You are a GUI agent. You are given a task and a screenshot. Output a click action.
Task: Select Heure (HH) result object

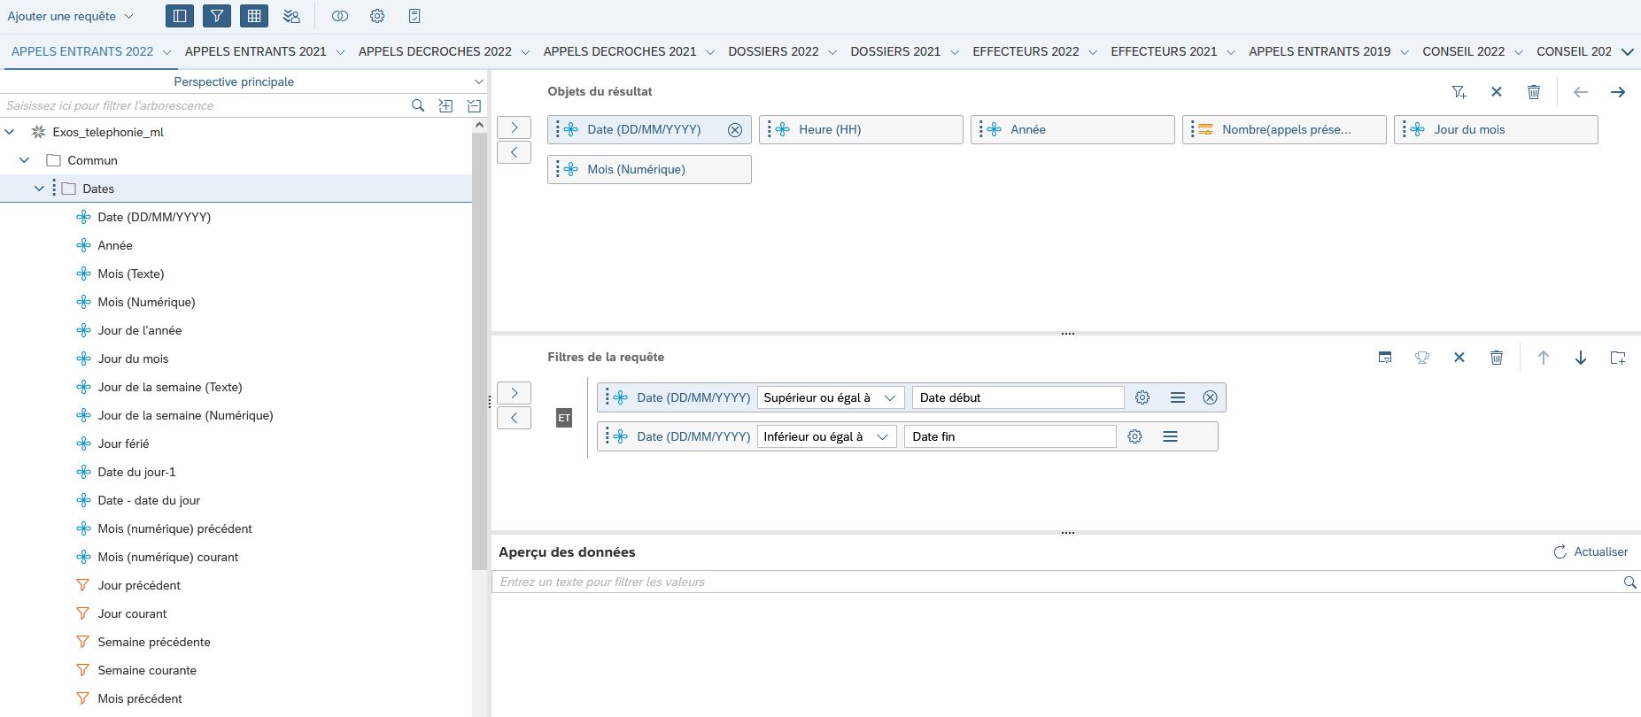pyautogui.click(x=861, y=130)
